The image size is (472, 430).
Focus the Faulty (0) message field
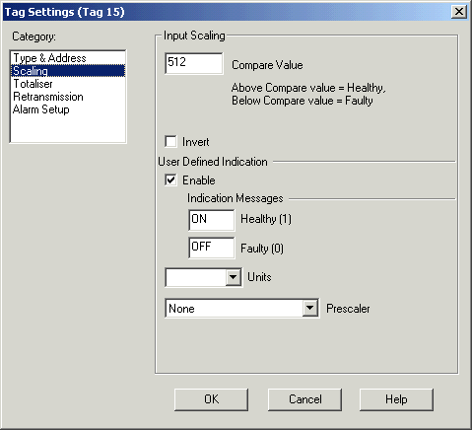(x=212, y=248)
